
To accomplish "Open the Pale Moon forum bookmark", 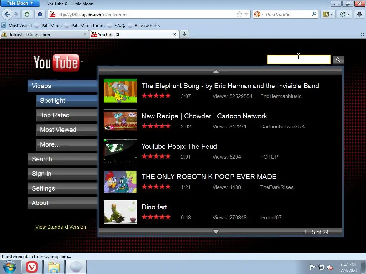I will (85, 26).
